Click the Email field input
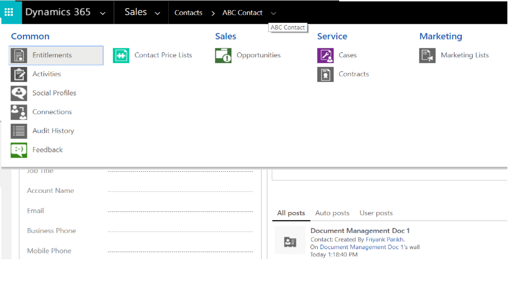 (x=180, y=211)
